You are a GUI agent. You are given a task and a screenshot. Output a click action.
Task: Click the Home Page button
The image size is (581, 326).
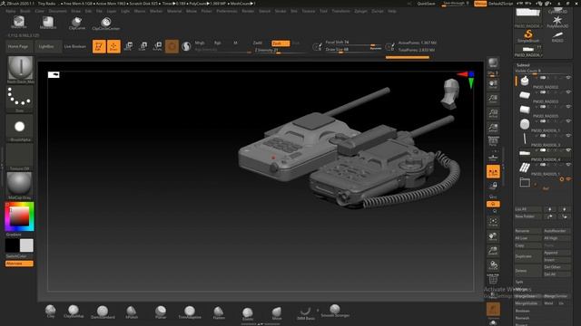(x=18, y=46)
